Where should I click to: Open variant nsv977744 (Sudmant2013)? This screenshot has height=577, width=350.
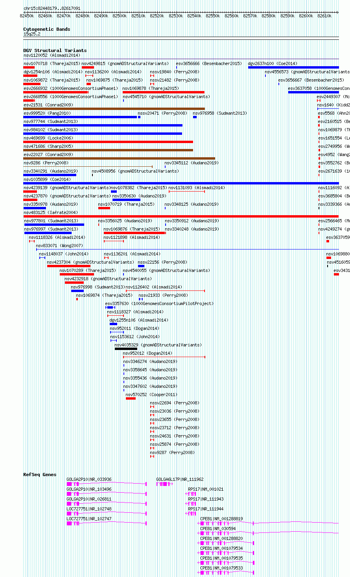coord(51,121)
